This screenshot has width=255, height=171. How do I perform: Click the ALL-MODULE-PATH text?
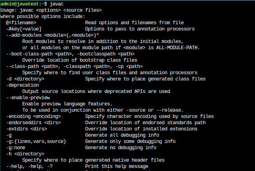coord(179,48)
